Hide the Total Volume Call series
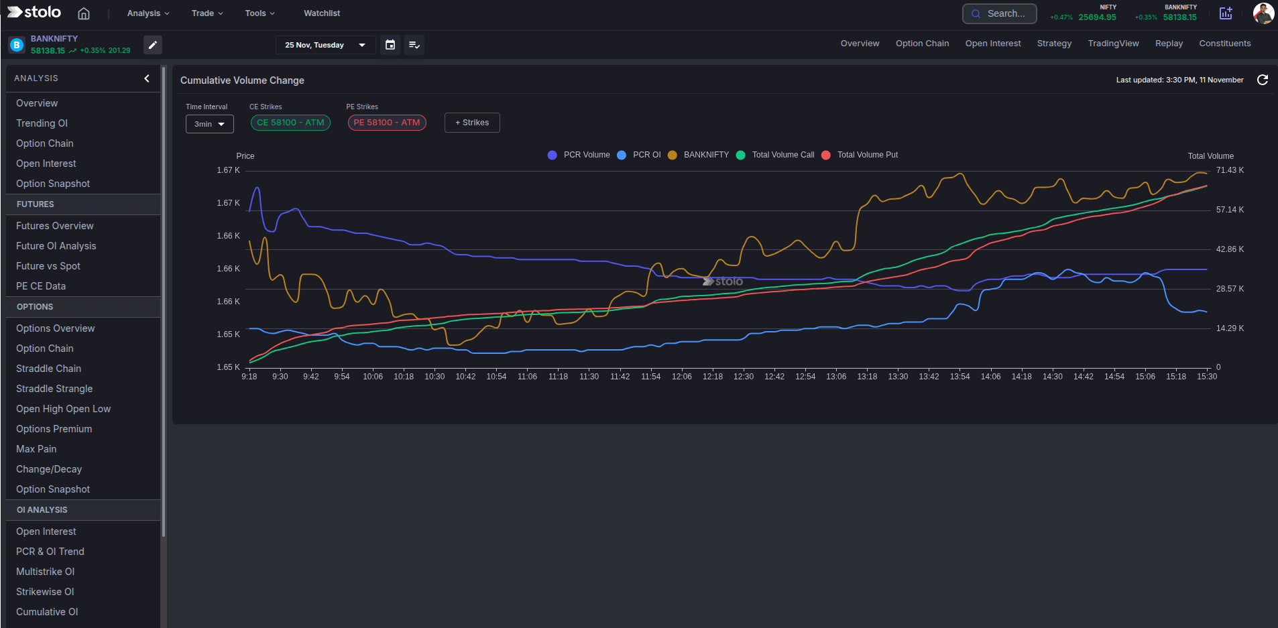Screen dimensions: 1278x628 [x=776, y=155]
